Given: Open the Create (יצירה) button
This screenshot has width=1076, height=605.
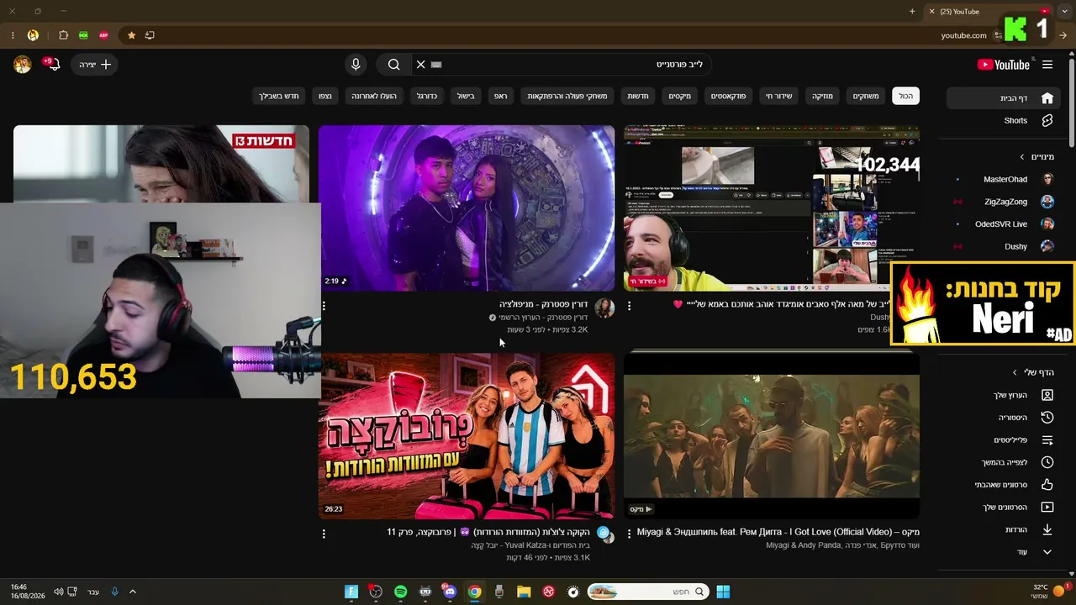Looking at the screenshot, I should pyautogui.click(x=95, y=65).
